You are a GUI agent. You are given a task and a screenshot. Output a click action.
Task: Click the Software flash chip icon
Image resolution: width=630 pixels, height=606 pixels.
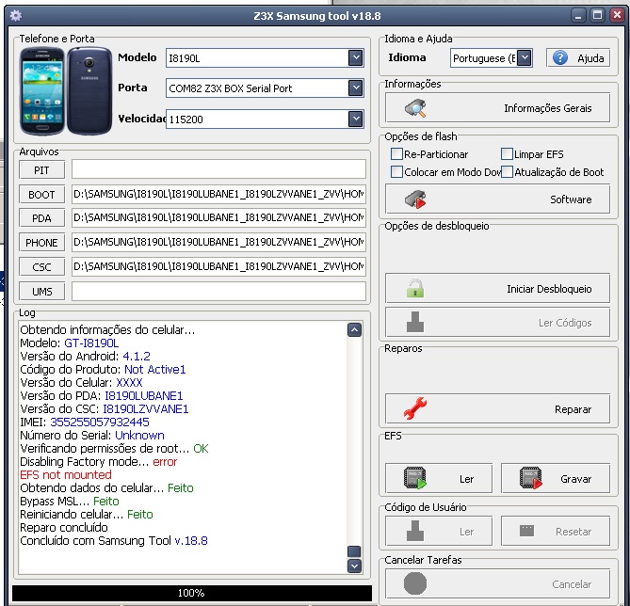[x=415, y=199]
